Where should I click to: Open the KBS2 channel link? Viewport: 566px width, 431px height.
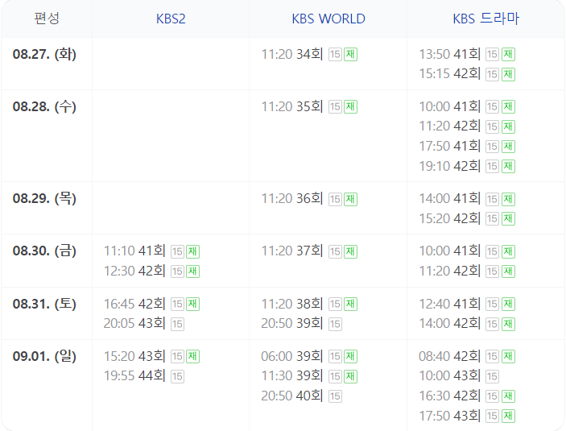coord(171,19)
